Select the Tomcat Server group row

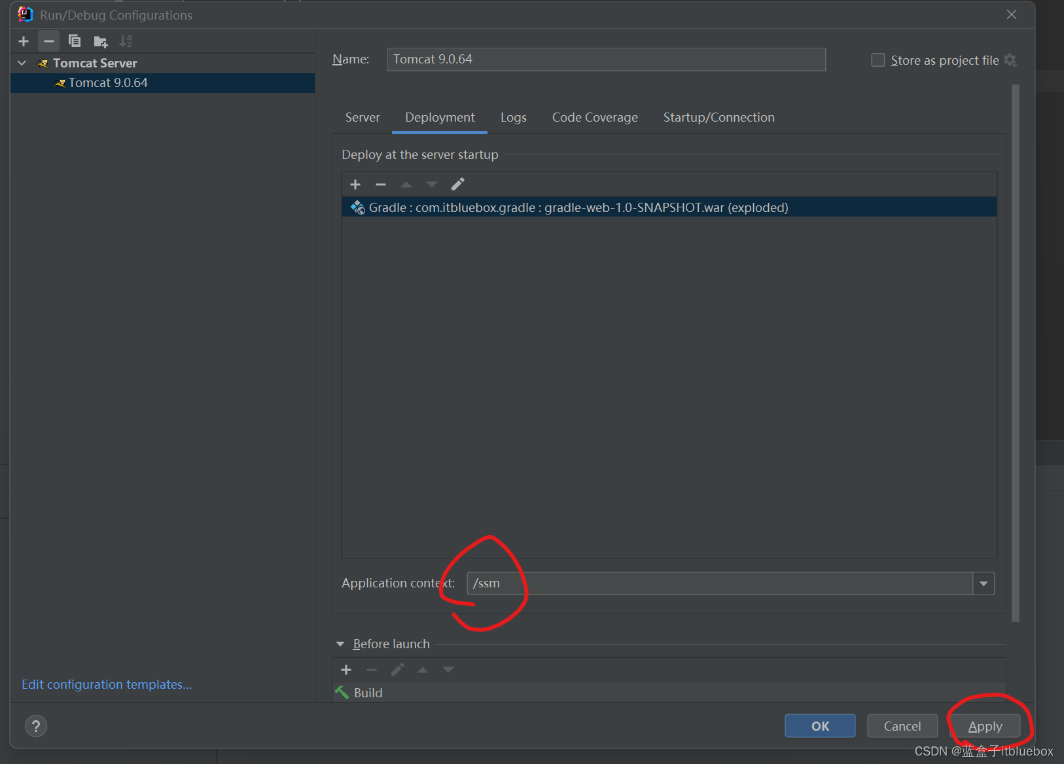coord(162,63)
